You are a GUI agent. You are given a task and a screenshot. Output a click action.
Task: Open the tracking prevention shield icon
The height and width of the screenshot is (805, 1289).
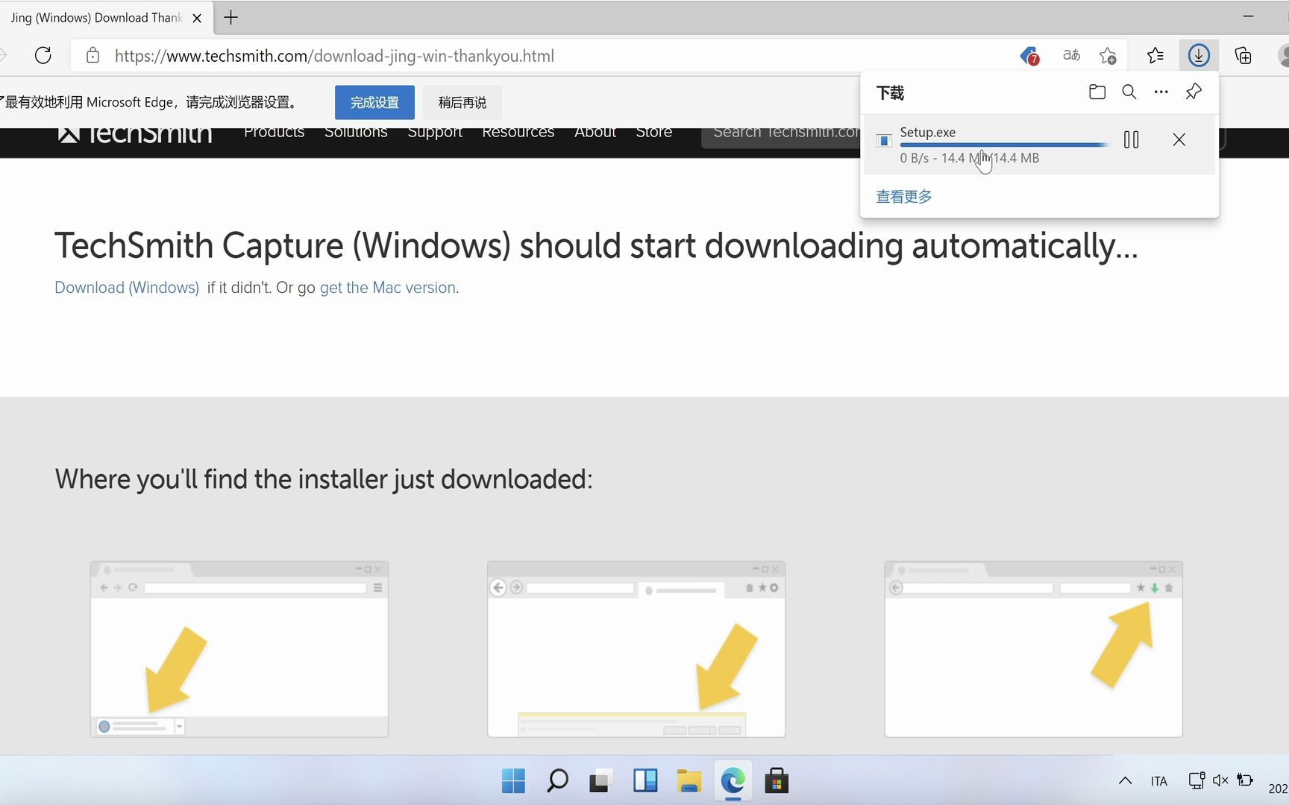(1029, 55)
